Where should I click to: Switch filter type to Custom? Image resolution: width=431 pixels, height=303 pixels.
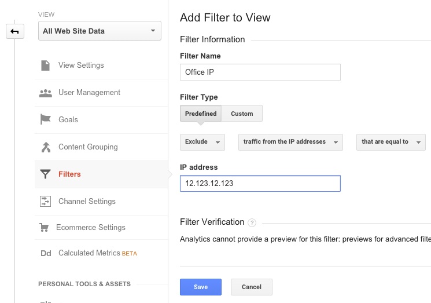coord(242,114)
